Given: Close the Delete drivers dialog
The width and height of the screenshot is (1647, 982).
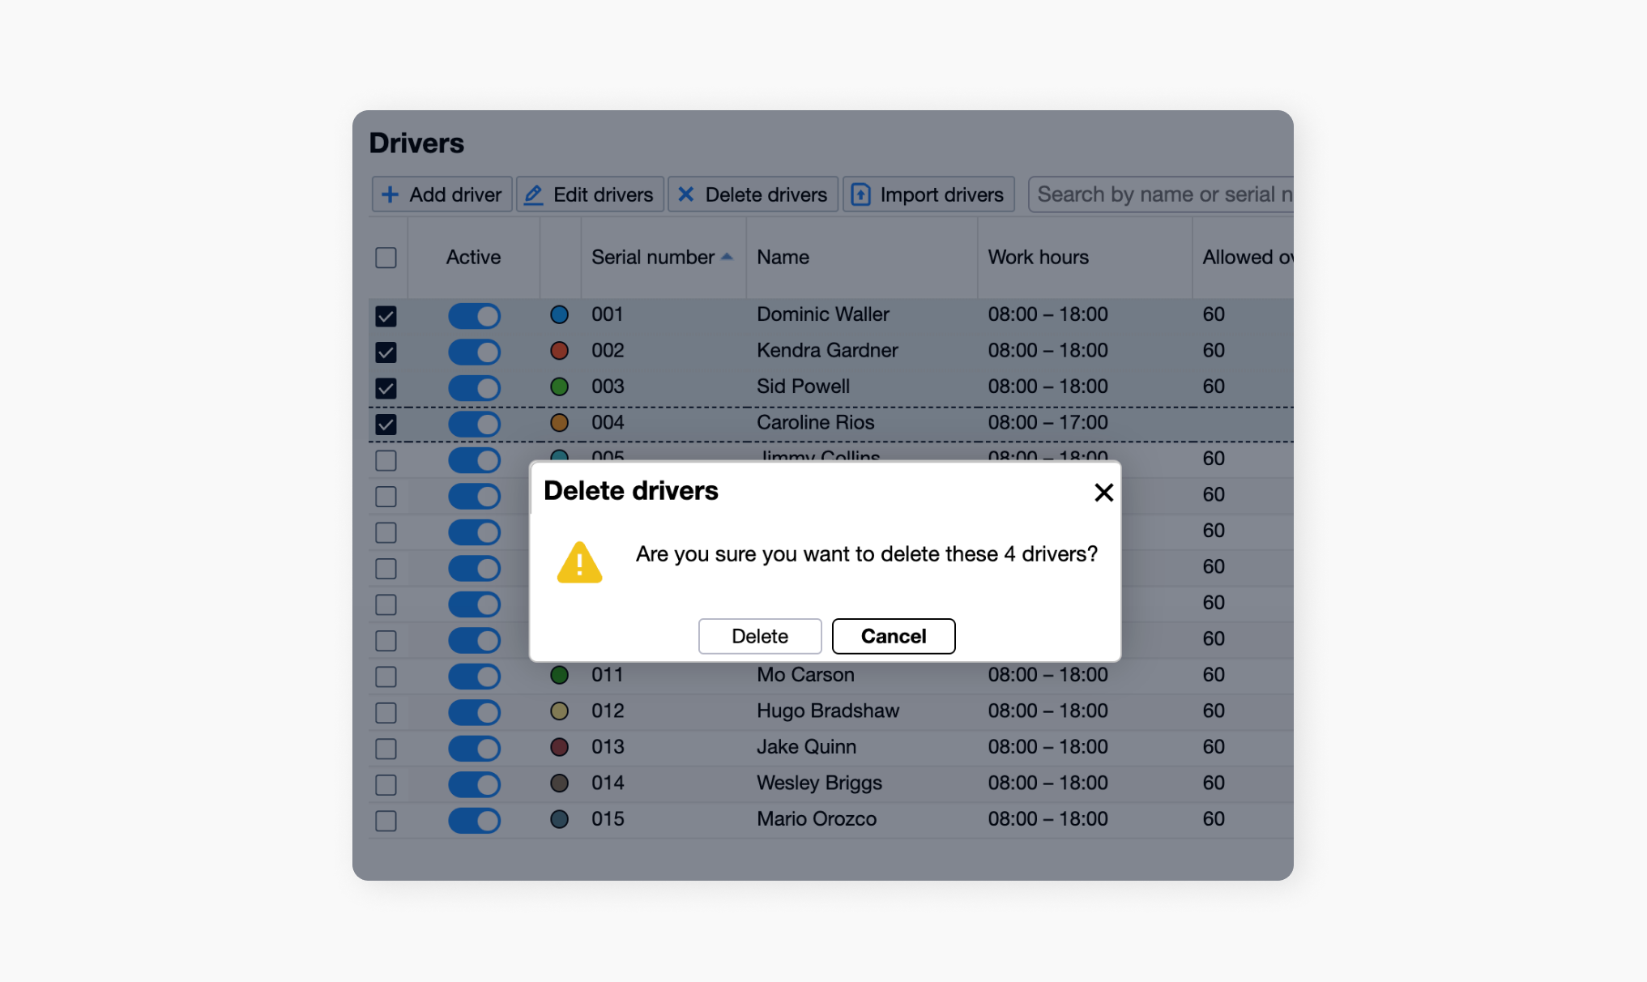Looking at the screenshot, I should (1103, 492).
